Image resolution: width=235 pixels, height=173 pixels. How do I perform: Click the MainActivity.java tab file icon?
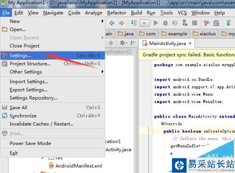[145, 43]
